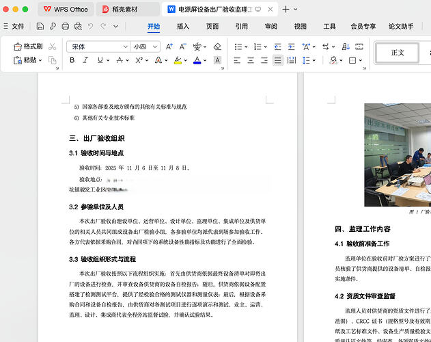Expand bullet list dropdown arrow
This screenshot has height=342, width=431.
246,47
